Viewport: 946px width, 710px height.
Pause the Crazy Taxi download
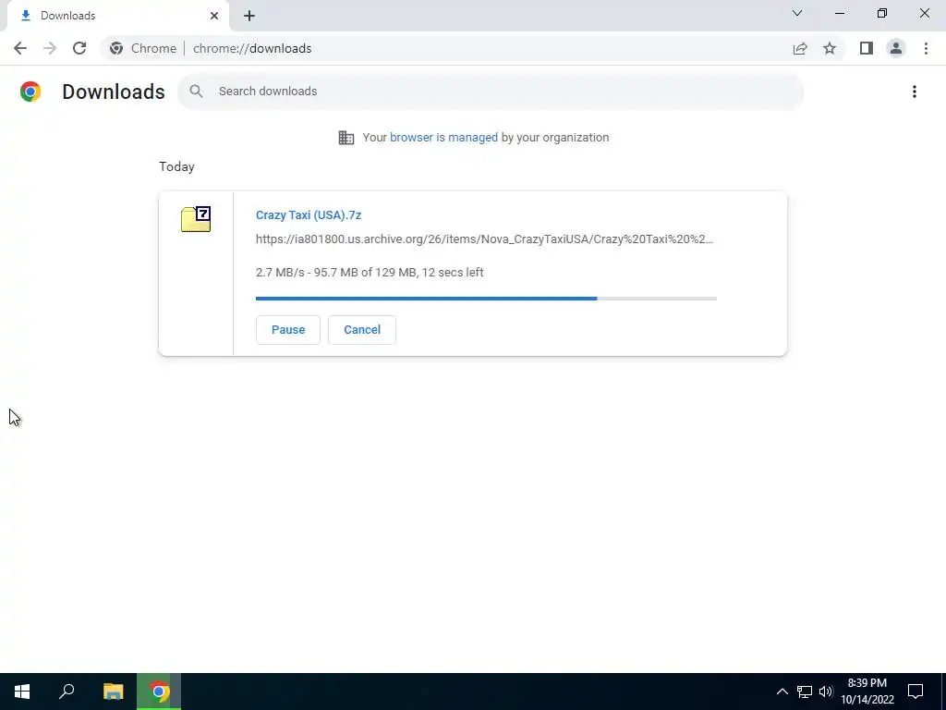point(288,330)
